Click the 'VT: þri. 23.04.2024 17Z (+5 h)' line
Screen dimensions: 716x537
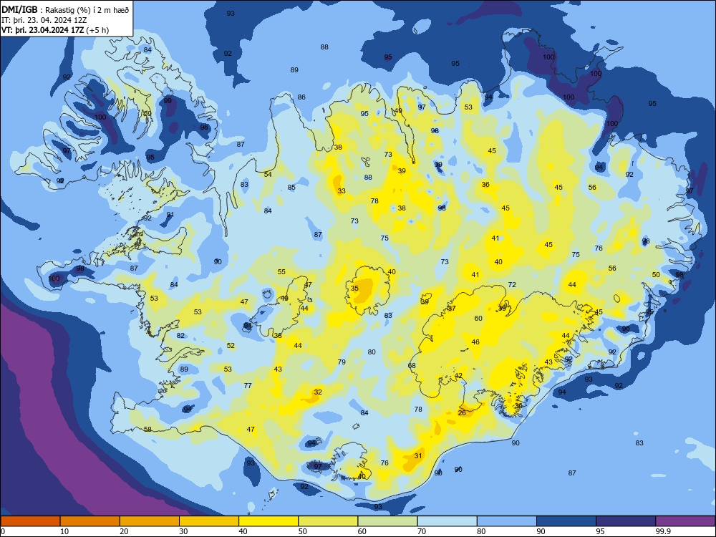coord(55,30)
